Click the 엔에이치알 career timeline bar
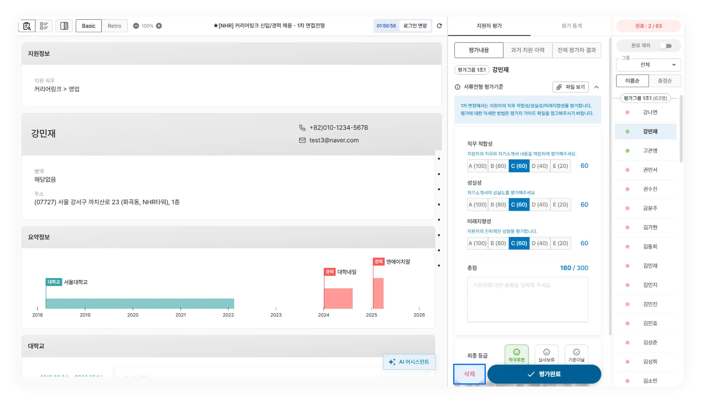This screenshot has height=403, width=702. 378,294
